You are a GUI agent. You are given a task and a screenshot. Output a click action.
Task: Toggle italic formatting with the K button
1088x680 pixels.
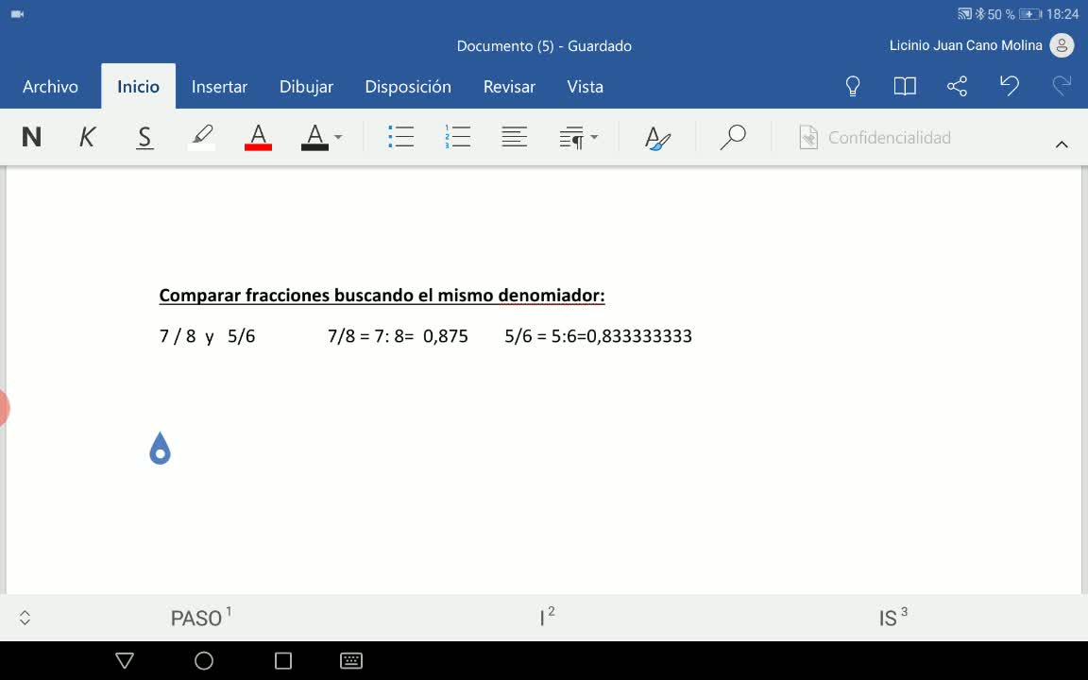88,137
